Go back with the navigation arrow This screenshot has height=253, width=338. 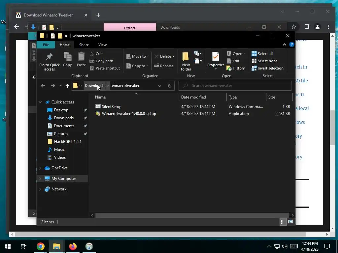coord(43,86)
